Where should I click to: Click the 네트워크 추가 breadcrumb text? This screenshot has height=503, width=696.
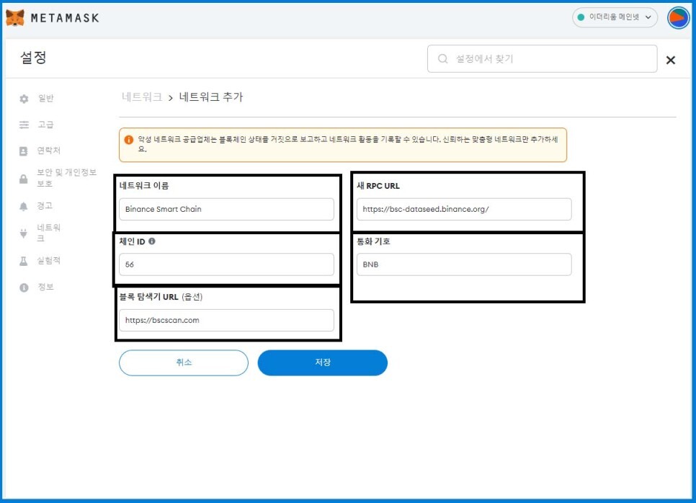[211, 97]
